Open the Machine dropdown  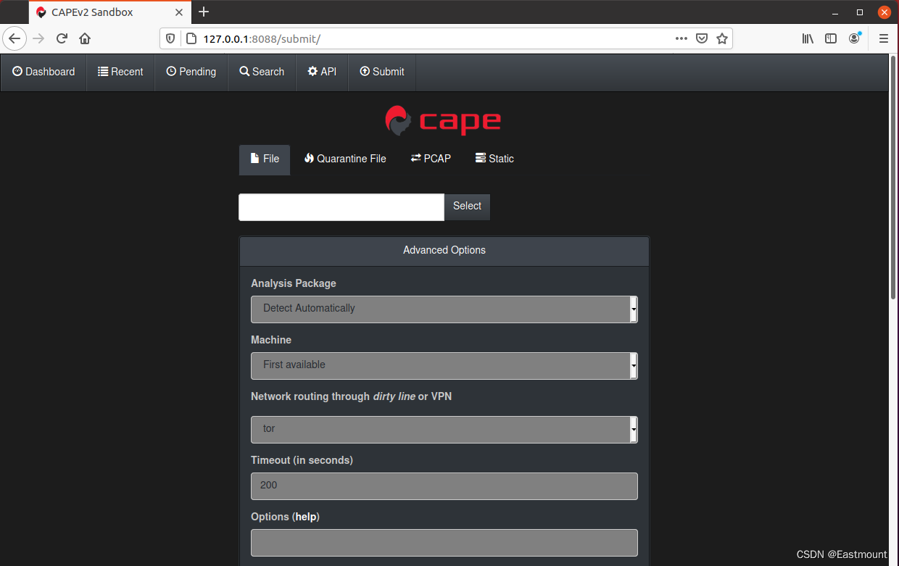pos(444,365)
